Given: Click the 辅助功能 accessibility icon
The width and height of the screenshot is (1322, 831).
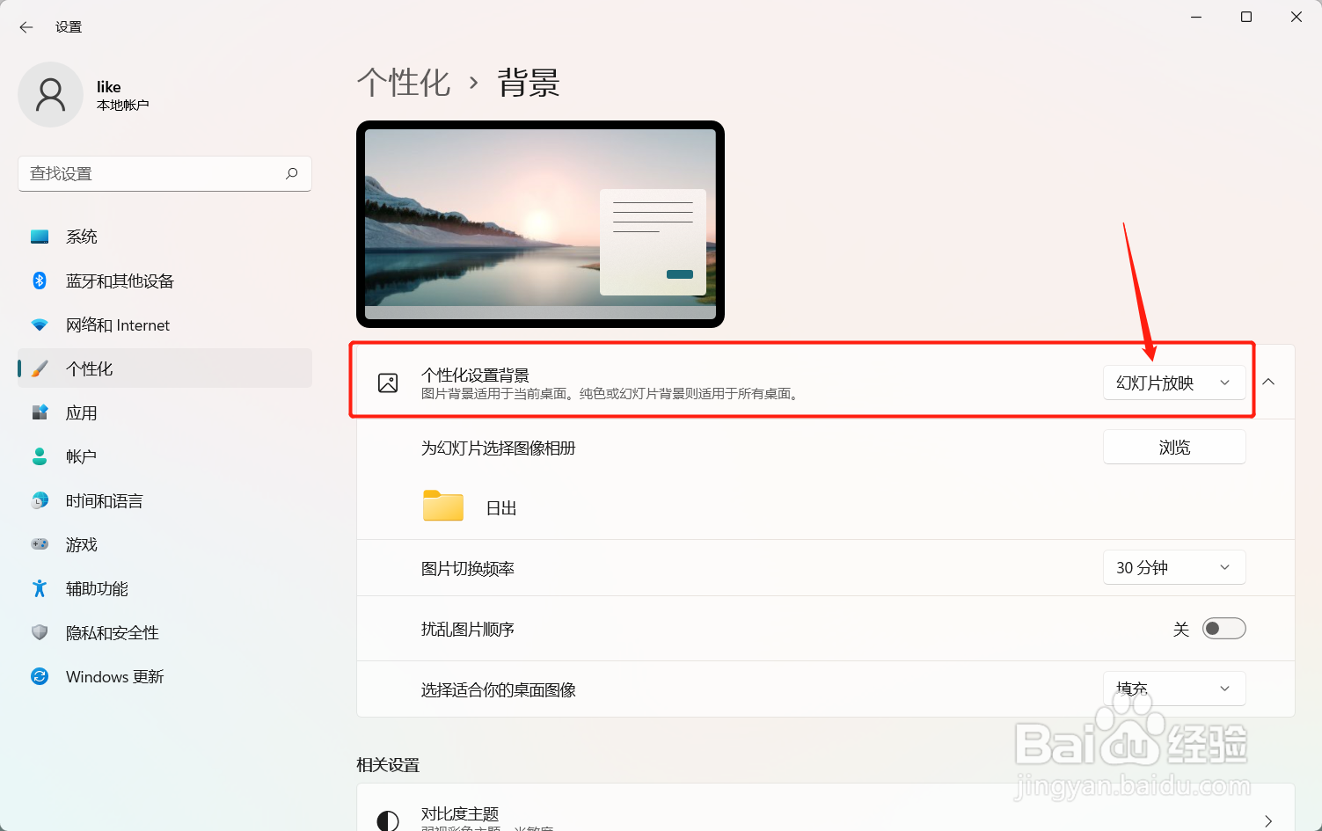Looking at the screenshot, I should pyautogui.click(x=40, y=588).
